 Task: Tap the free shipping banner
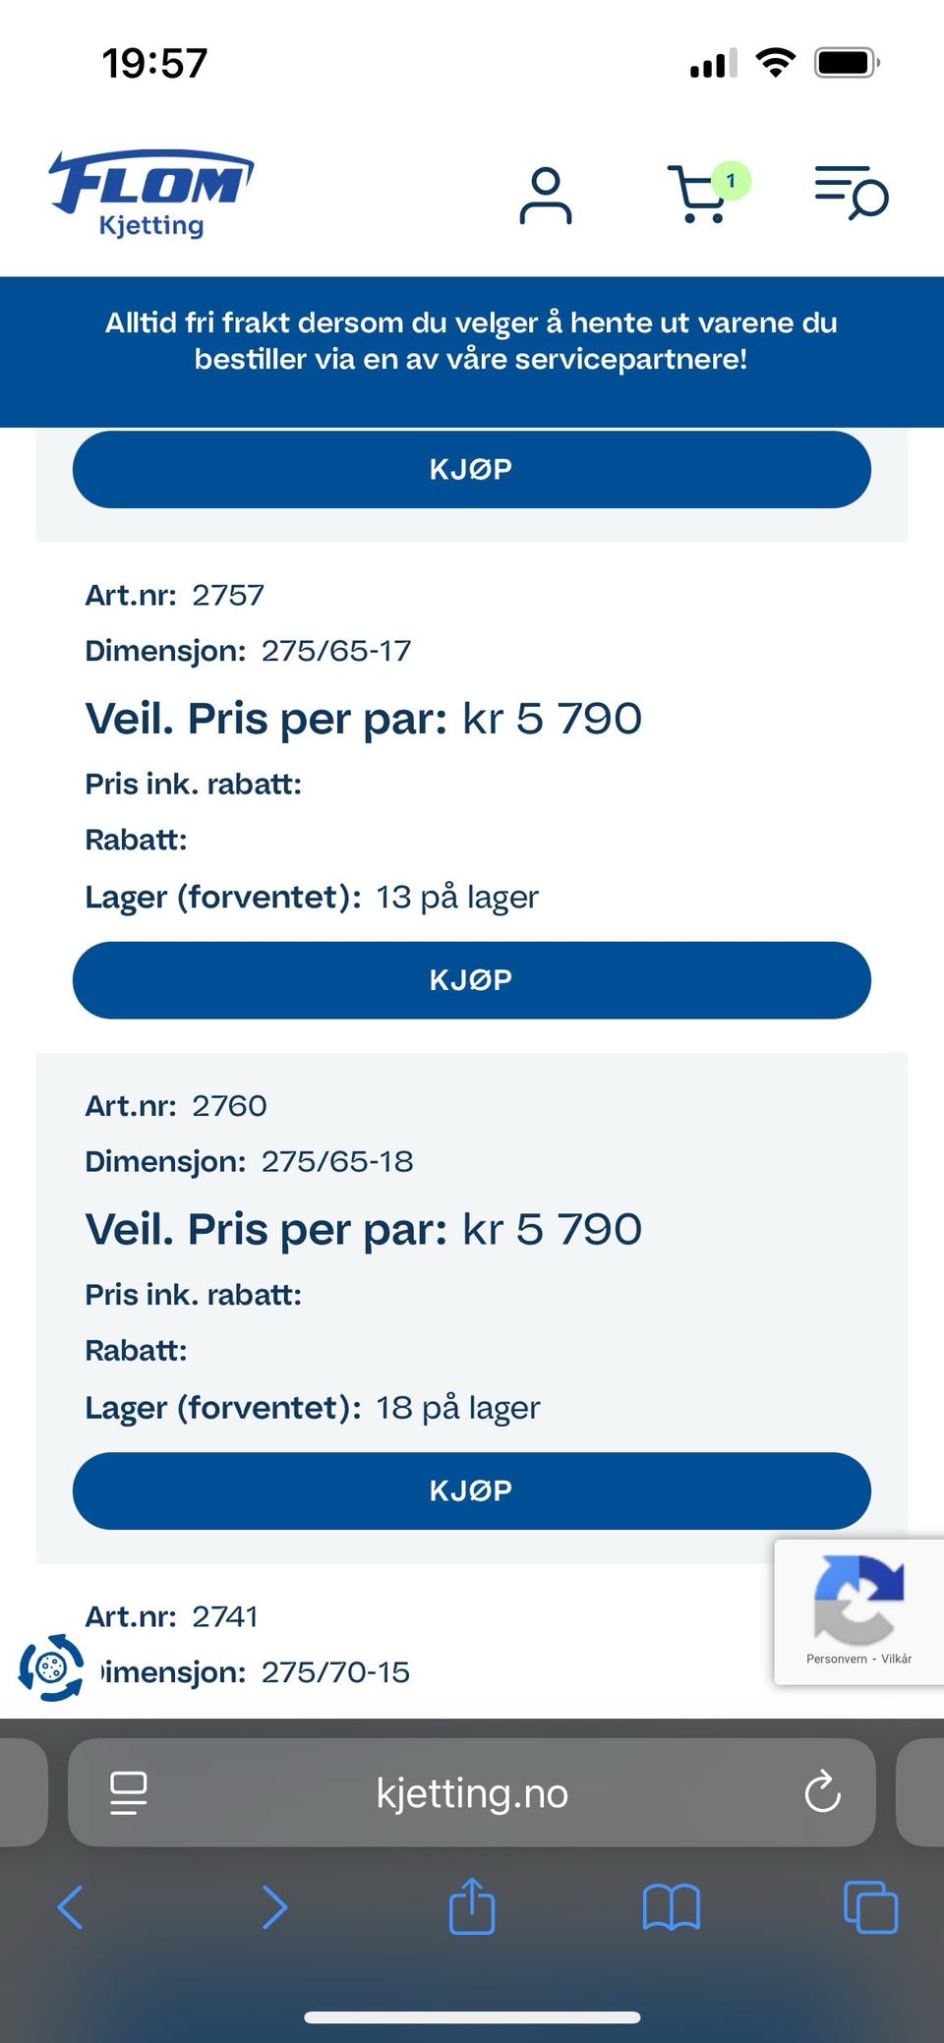(472, 341)
